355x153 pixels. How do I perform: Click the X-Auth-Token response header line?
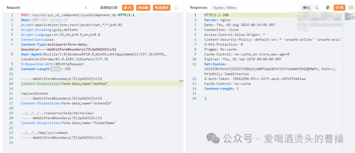[255, 79]
